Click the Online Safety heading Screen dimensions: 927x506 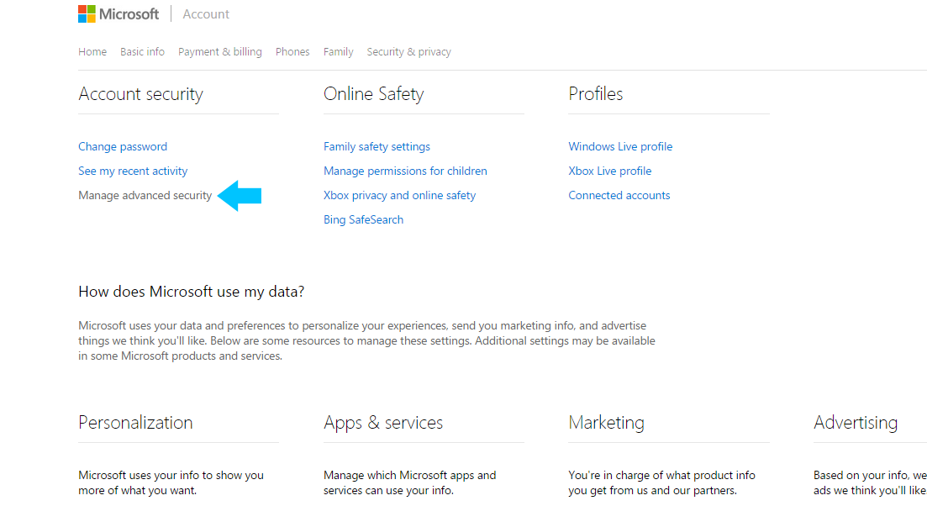374,94
